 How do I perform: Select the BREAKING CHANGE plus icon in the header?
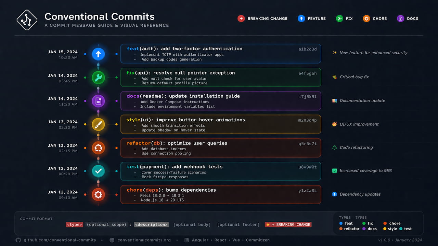point(241,18)
